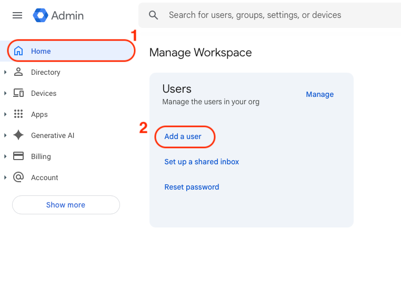The height and width of the screenshot is (287, 401).
Task: Click the Directory person icon
Action: click(x=18, y=72)
